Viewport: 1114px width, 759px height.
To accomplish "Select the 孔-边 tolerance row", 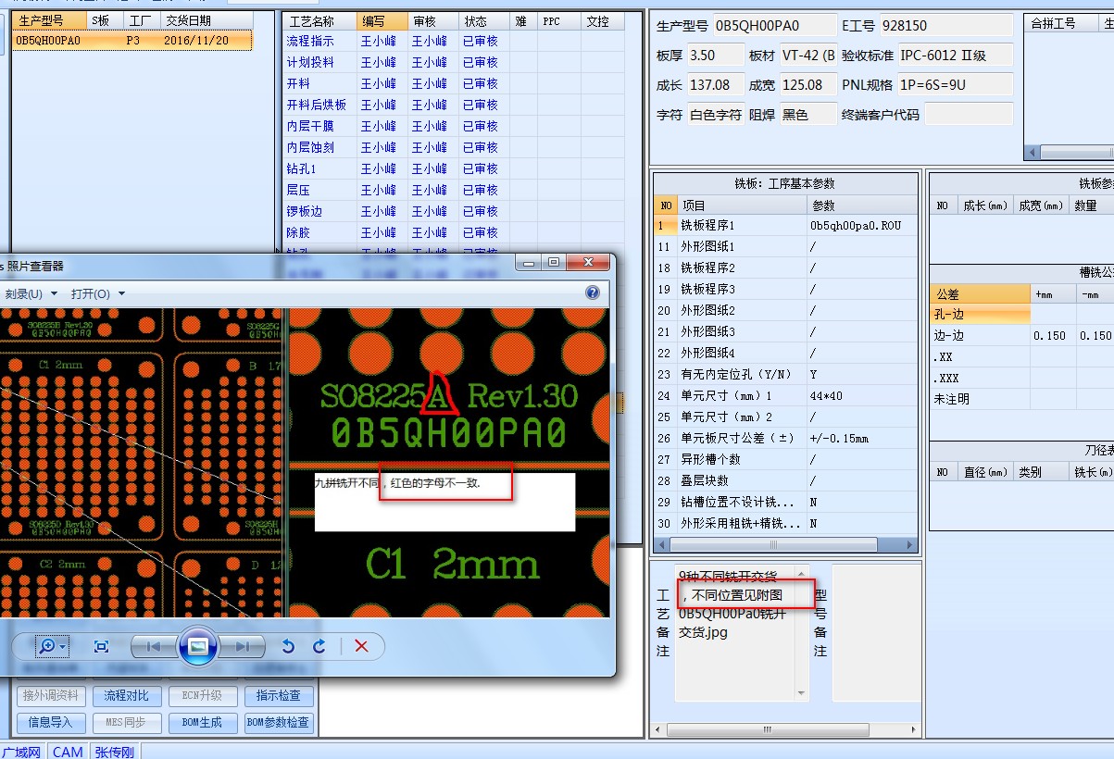I will pyautogui.click(x=1021, y=315).
